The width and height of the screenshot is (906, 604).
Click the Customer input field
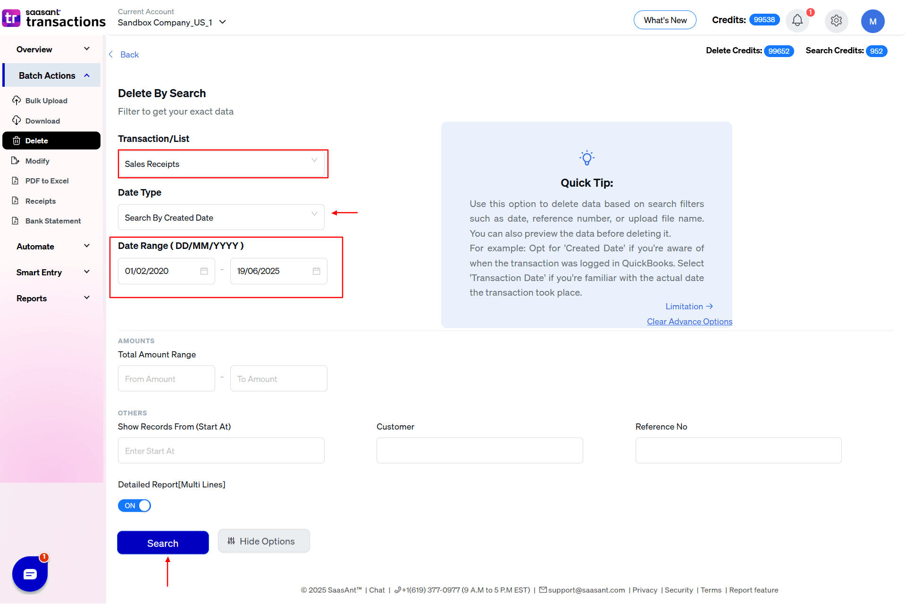[x=480, y=451]
